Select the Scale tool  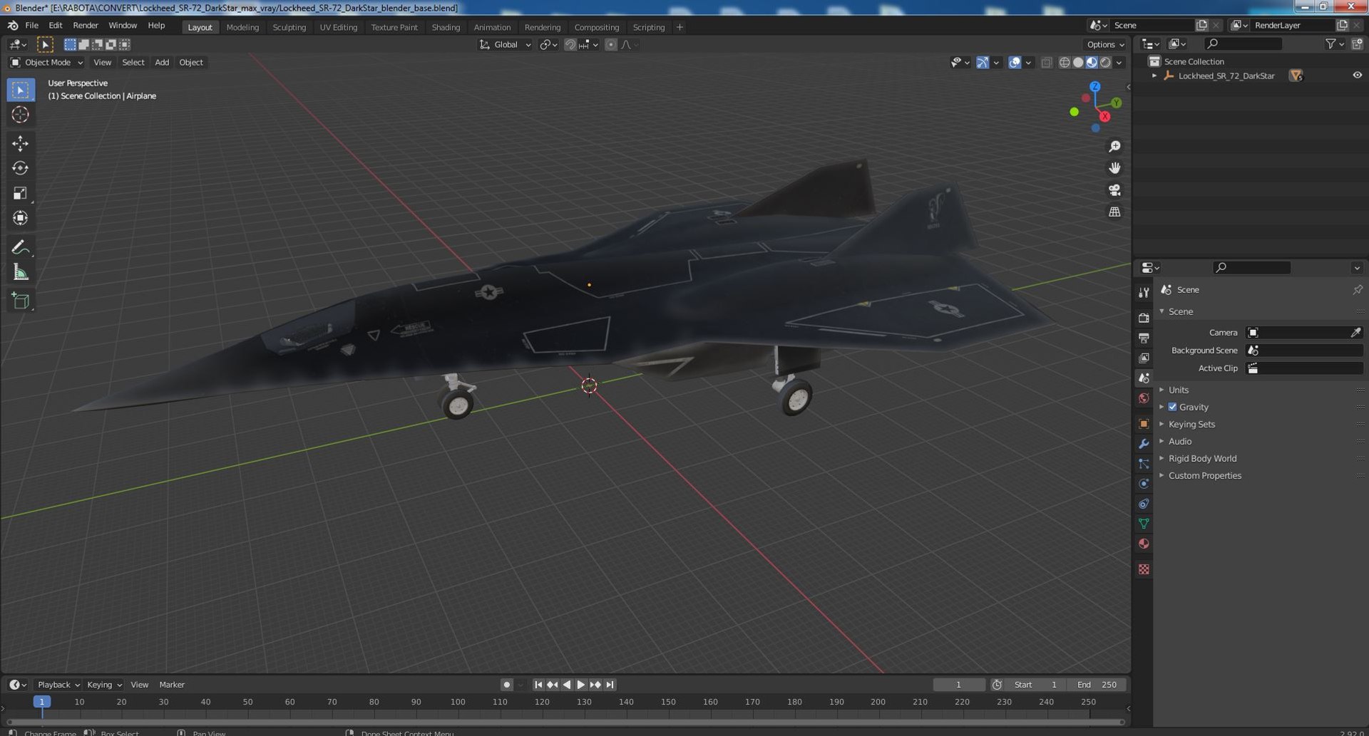click(x=20, y=193)
